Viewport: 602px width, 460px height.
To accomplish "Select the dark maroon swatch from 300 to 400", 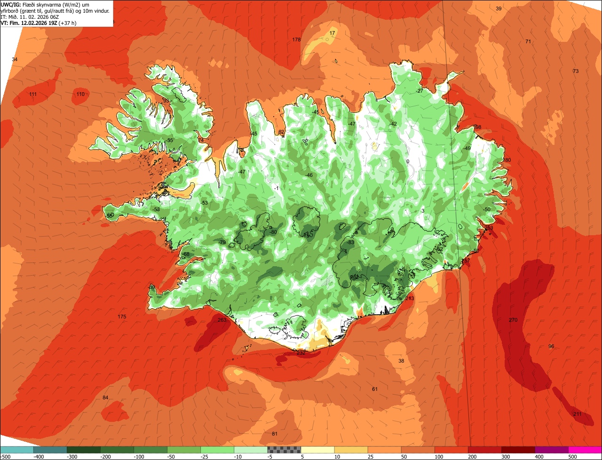I will click(518, 450).
